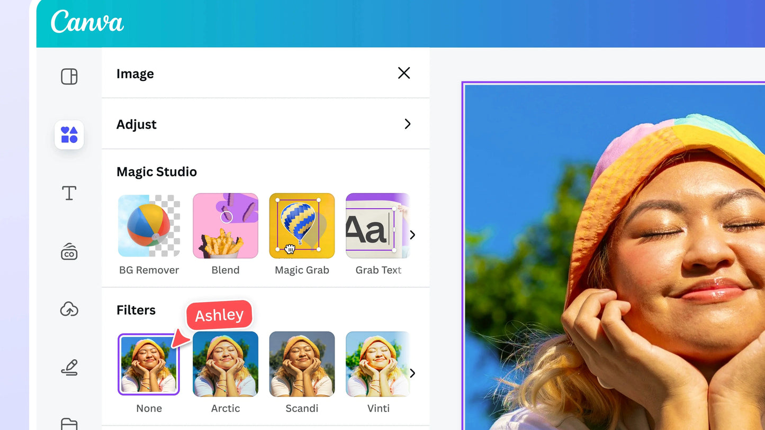Open the Brand kit sidebar icon
765x430 pixels.
[x=69, y=252]
